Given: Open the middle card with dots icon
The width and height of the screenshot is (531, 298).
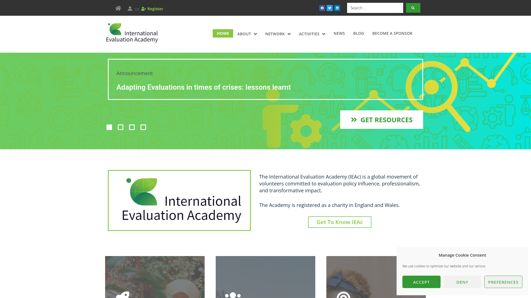Looking at the screenshot, I should 265,277.
